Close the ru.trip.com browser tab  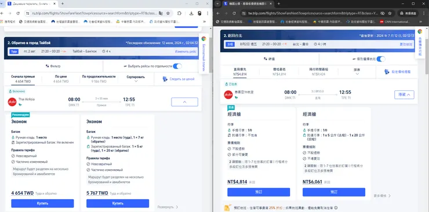click(x=54, y=3)
